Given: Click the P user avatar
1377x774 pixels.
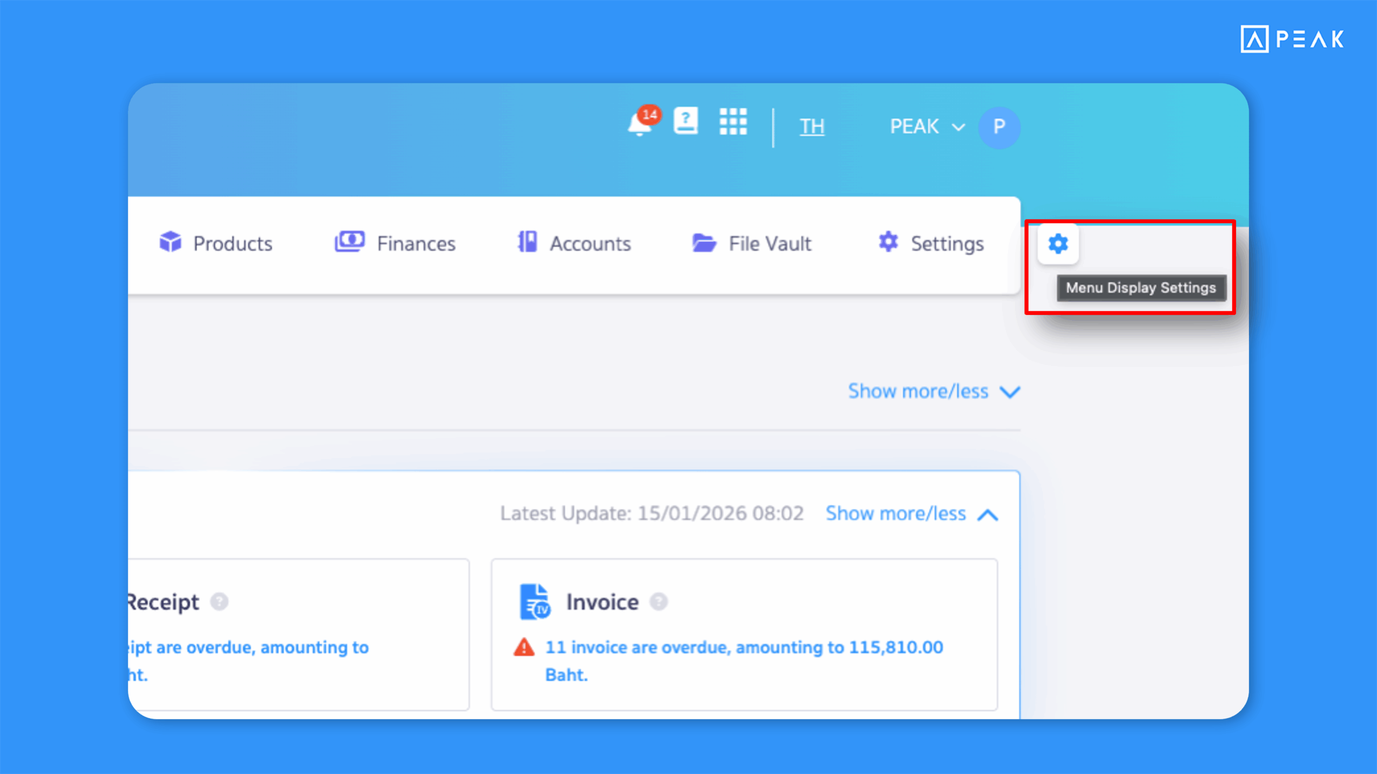Looking at the screenshot, I should (999, 127).
